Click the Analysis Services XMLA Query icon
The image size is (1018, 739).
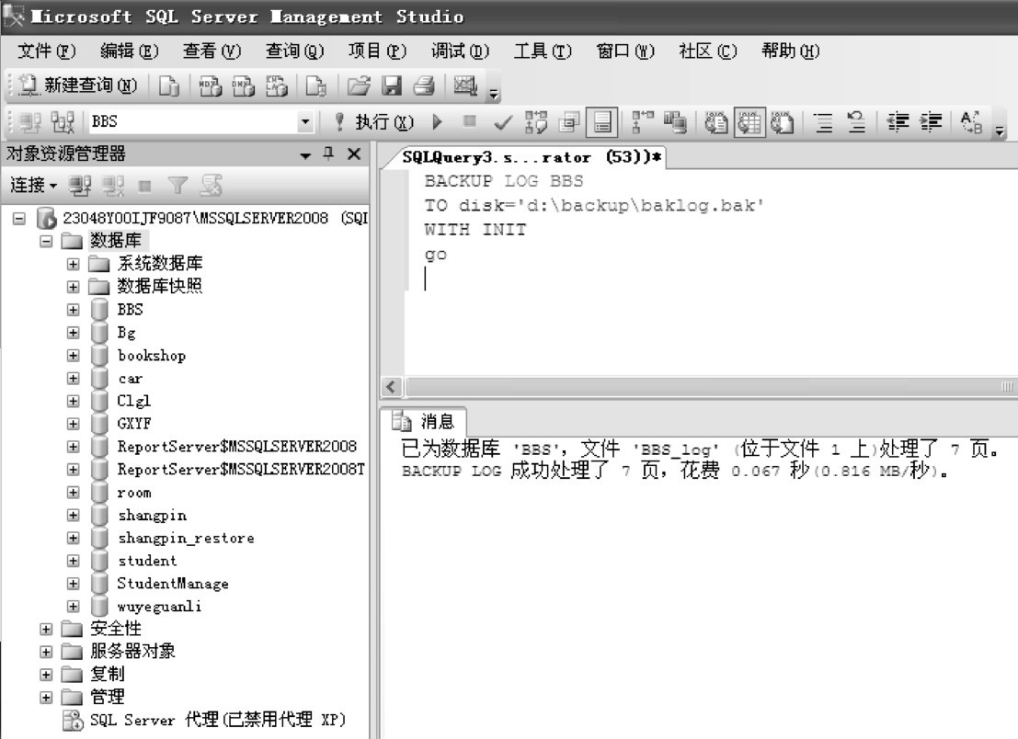pyautogui.click(x=277, y=85)
